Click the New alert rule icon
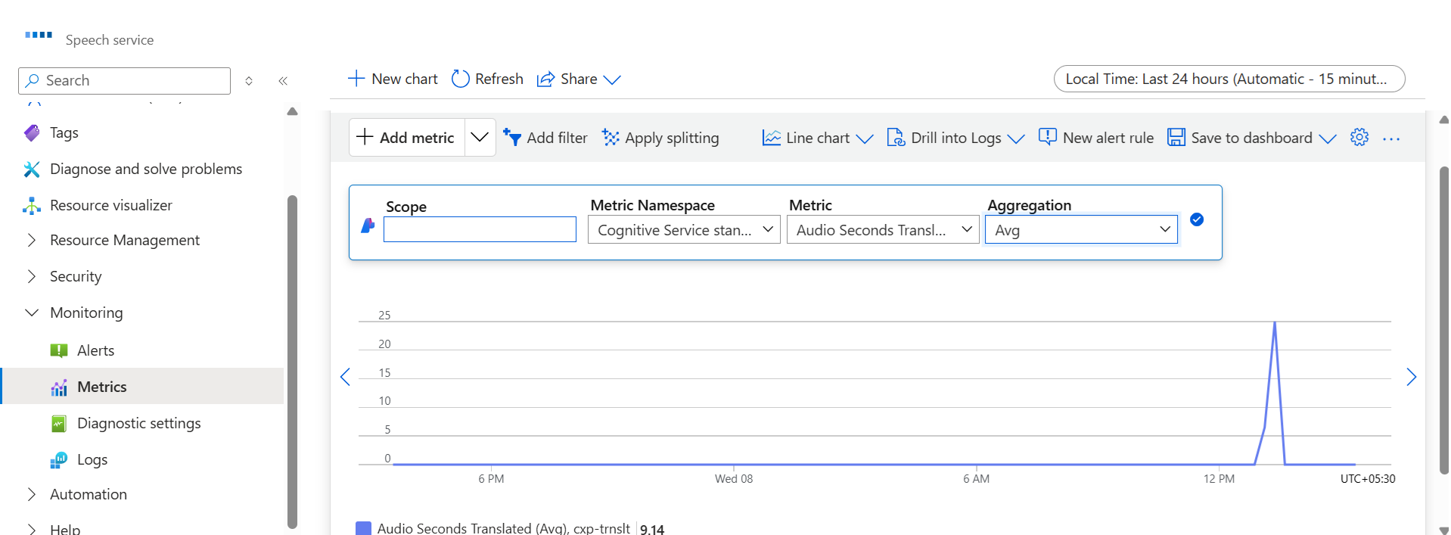This screenshot has height=535, width=1451. tap(1048, 137)
